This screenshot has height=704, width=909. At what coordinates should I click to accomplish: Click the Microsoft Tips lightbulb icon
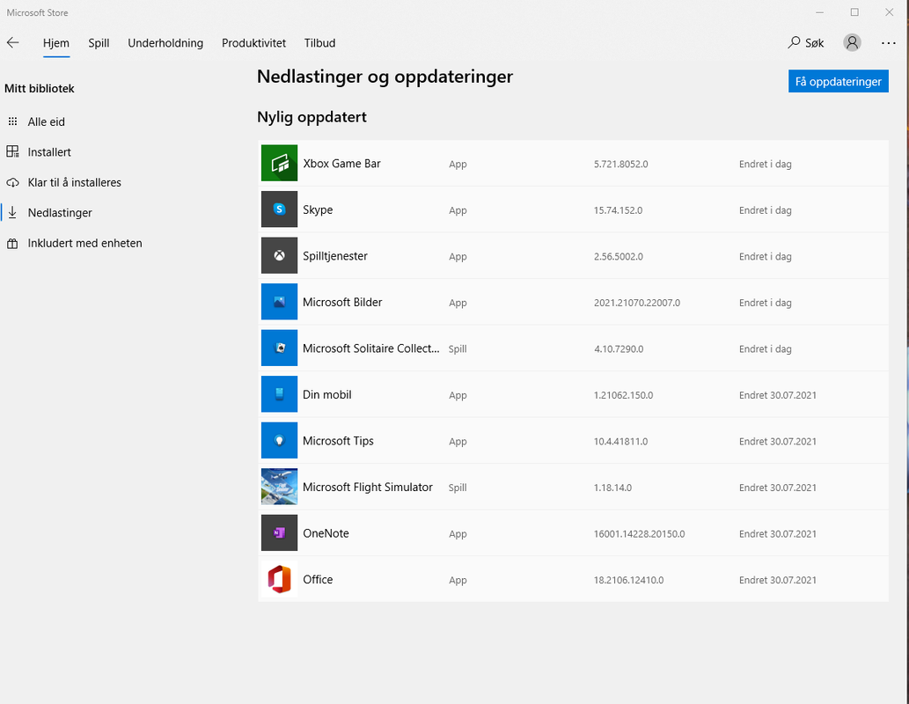click(x=279, y=440)
